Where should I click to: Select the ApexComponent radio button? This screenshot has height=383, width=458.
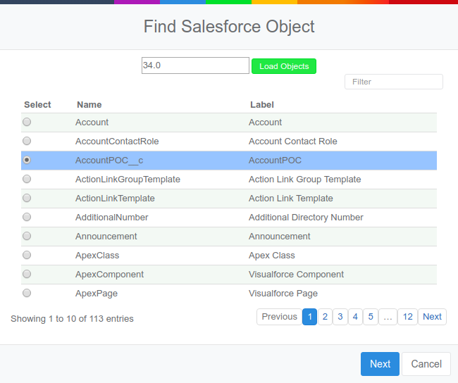coord(27,274)
